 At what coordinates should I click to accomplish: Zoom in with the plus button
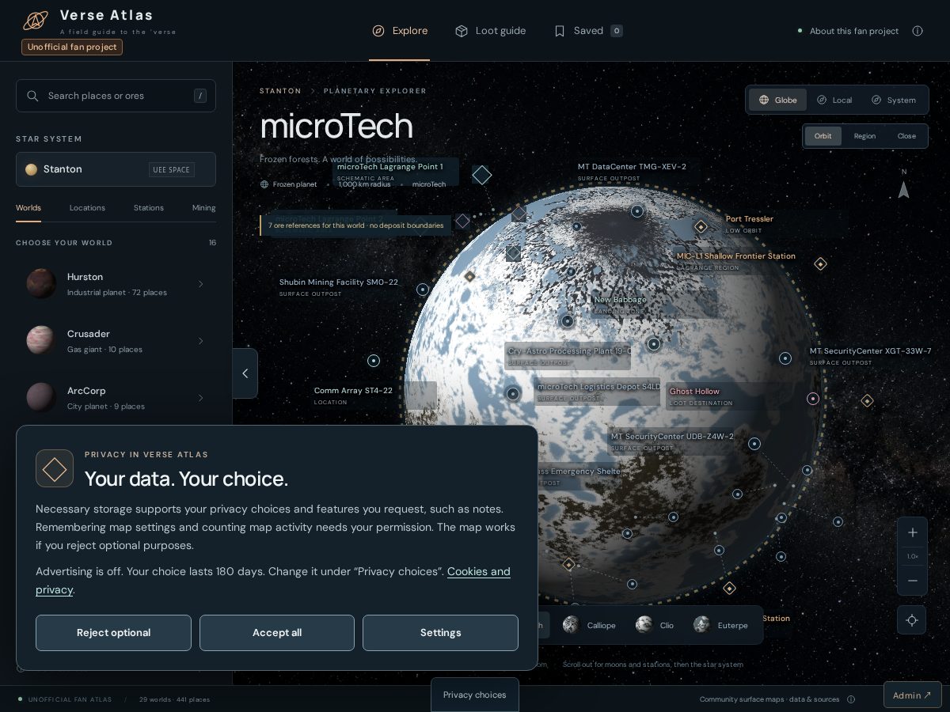(x=912, y=532)
